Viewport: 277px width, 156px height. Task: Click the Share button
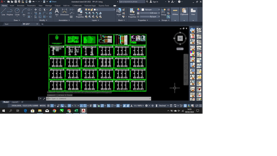53,2
